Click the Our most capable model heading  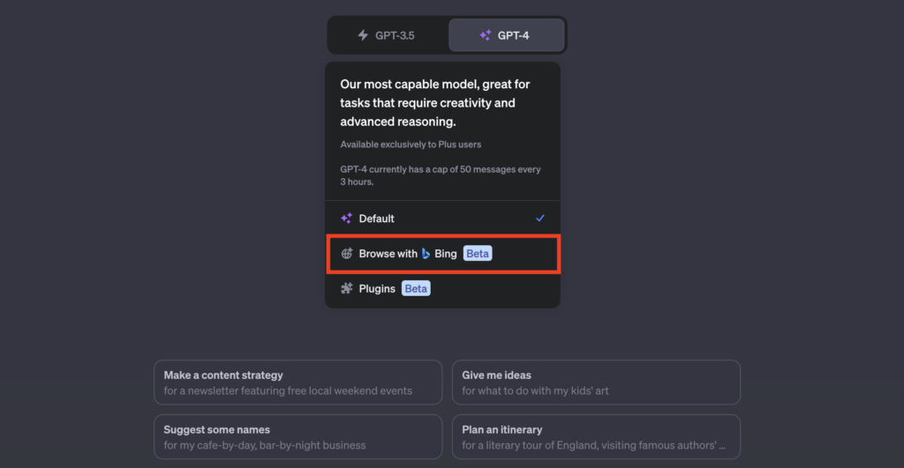click(435, 102)
